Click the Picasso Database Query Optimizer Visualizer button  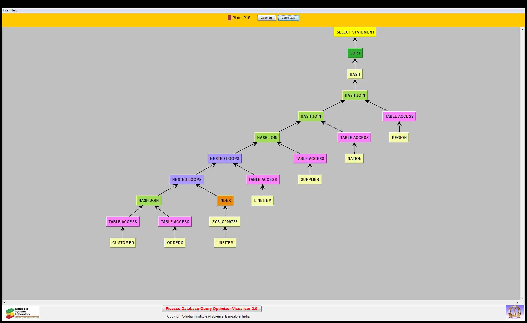[x=212, y=309]
